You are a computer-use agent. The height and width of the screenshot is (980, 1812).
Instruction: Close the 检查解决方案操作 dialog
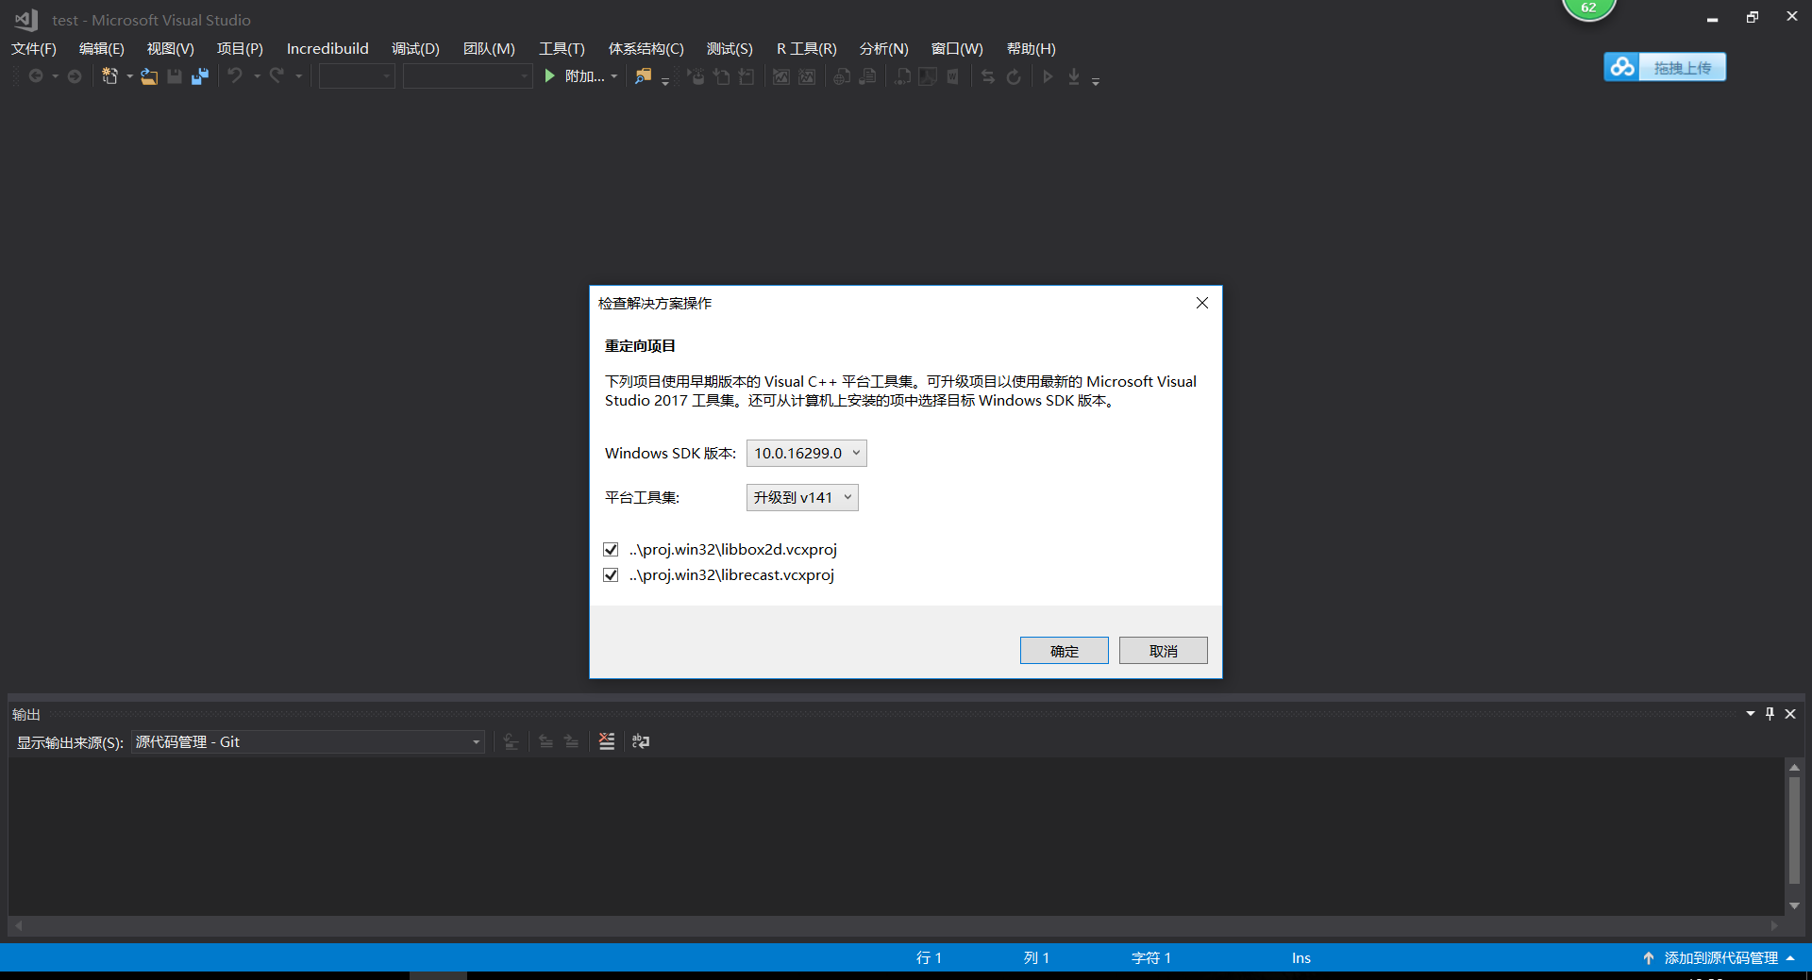point(1202,303)
